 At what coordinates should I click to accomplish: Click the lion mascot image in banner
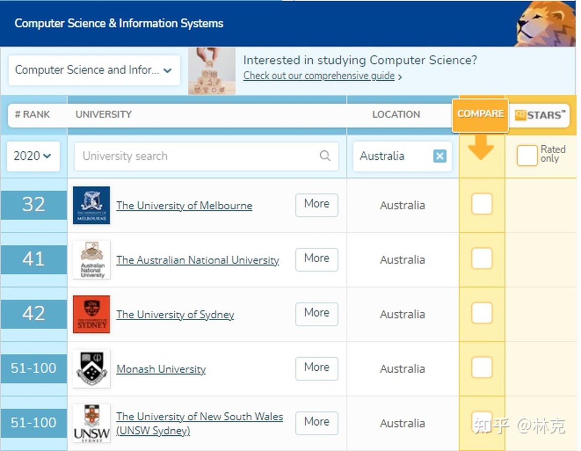pyautogui.click(x=545, y=24)
